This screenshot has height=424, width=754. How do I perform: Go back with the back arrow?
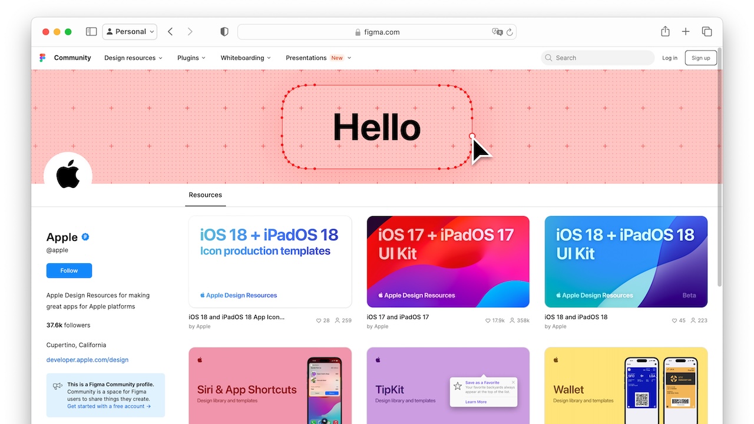[x=170, y=32]
